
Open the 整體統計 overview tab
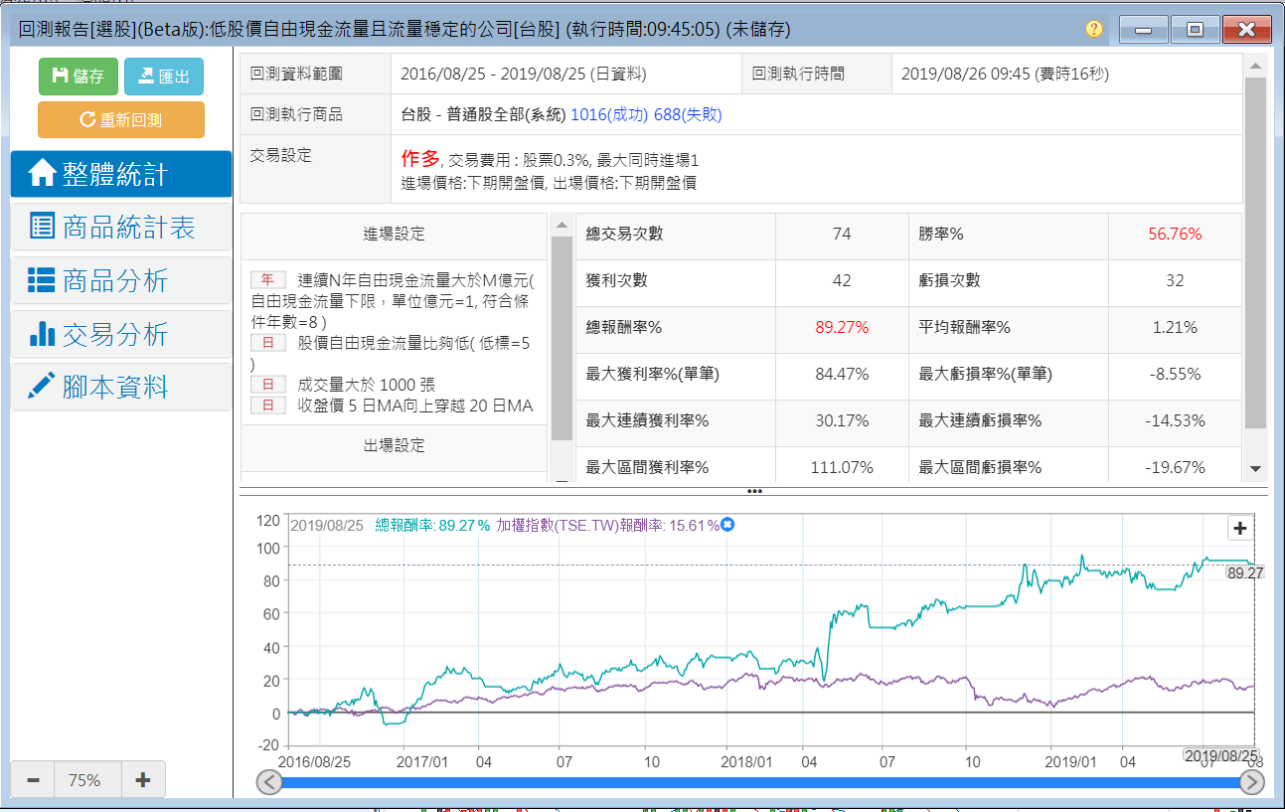[121, 174]
